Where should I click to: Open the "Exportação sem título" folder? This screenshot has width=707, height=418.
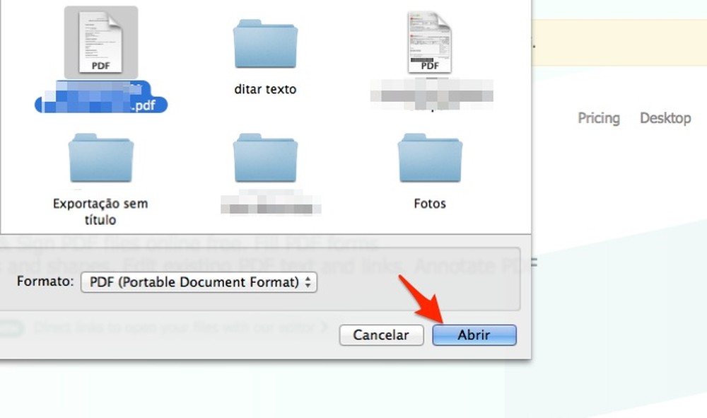coord(100,158)
